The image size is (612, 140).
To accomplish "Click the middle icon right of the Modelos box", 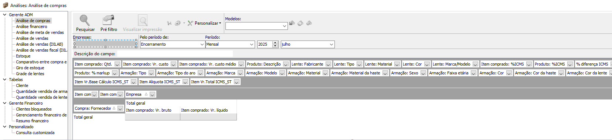I will [300, 23].
